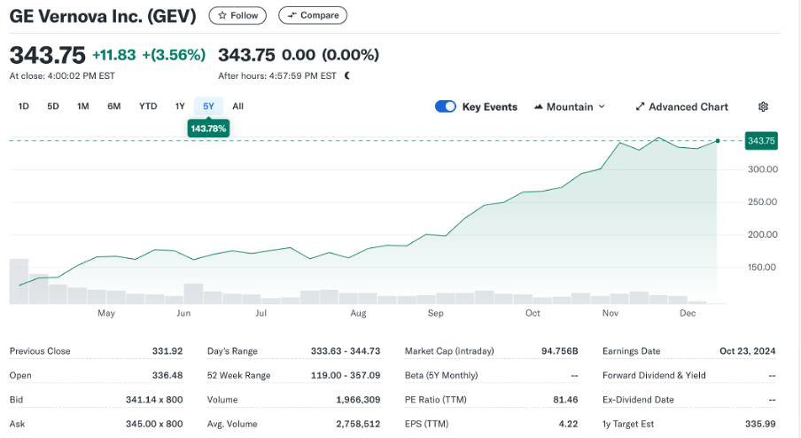This screenshot has width=801, height=438.
Task: Open the Advanced Chart link
Action: pos(688,106)
